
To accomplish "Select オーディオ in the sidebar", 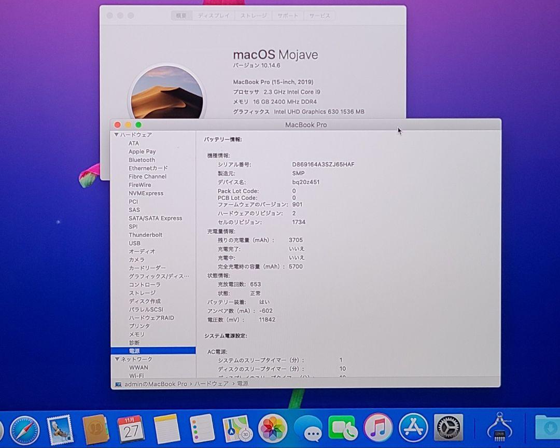I will [x=142, y=251].
